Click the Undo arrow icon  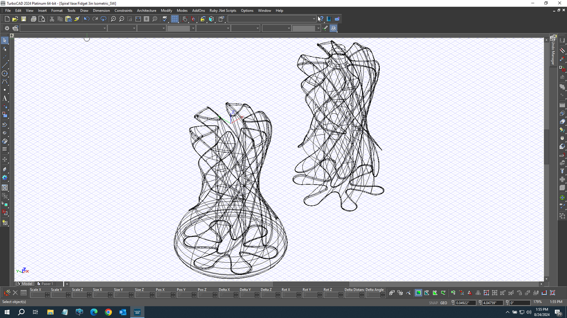[x=87, y=19]
